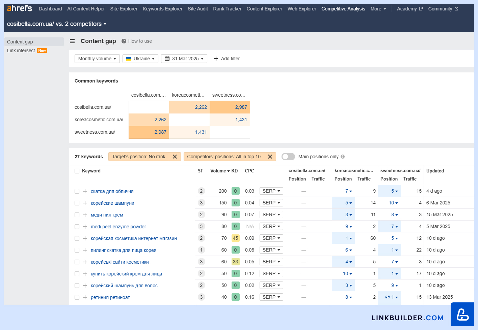The height and width of the screenshot is (330, 478).
Task: Check the box for корейская косметика интернет магазин
Action: point(77,238)
